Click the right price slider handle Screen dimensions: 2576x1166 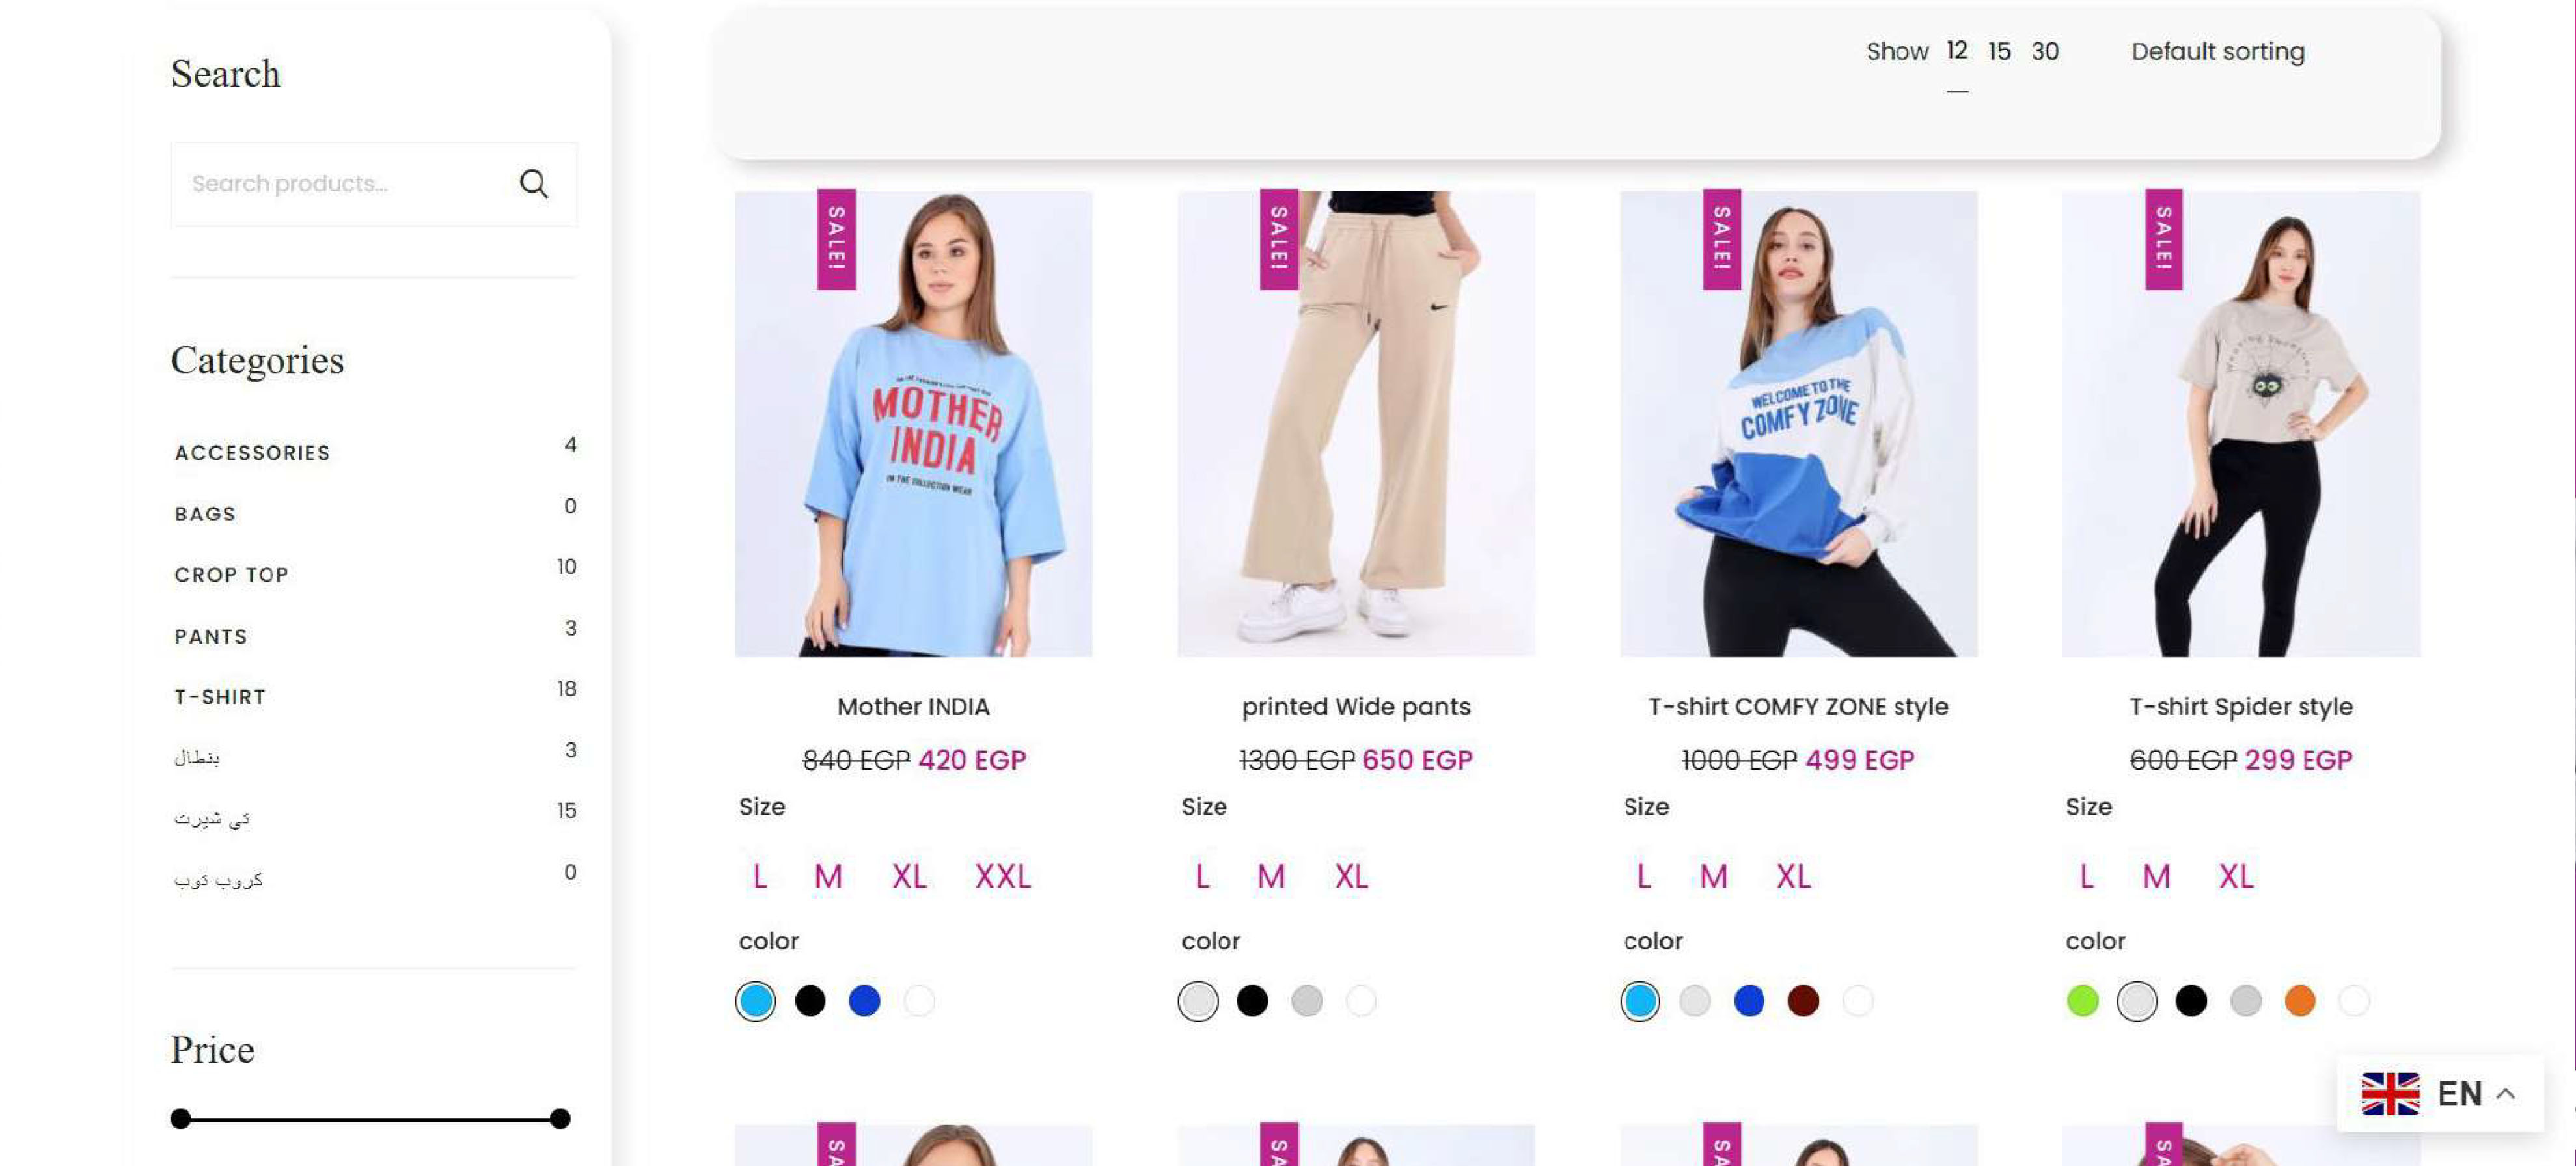pos(560,1118)
